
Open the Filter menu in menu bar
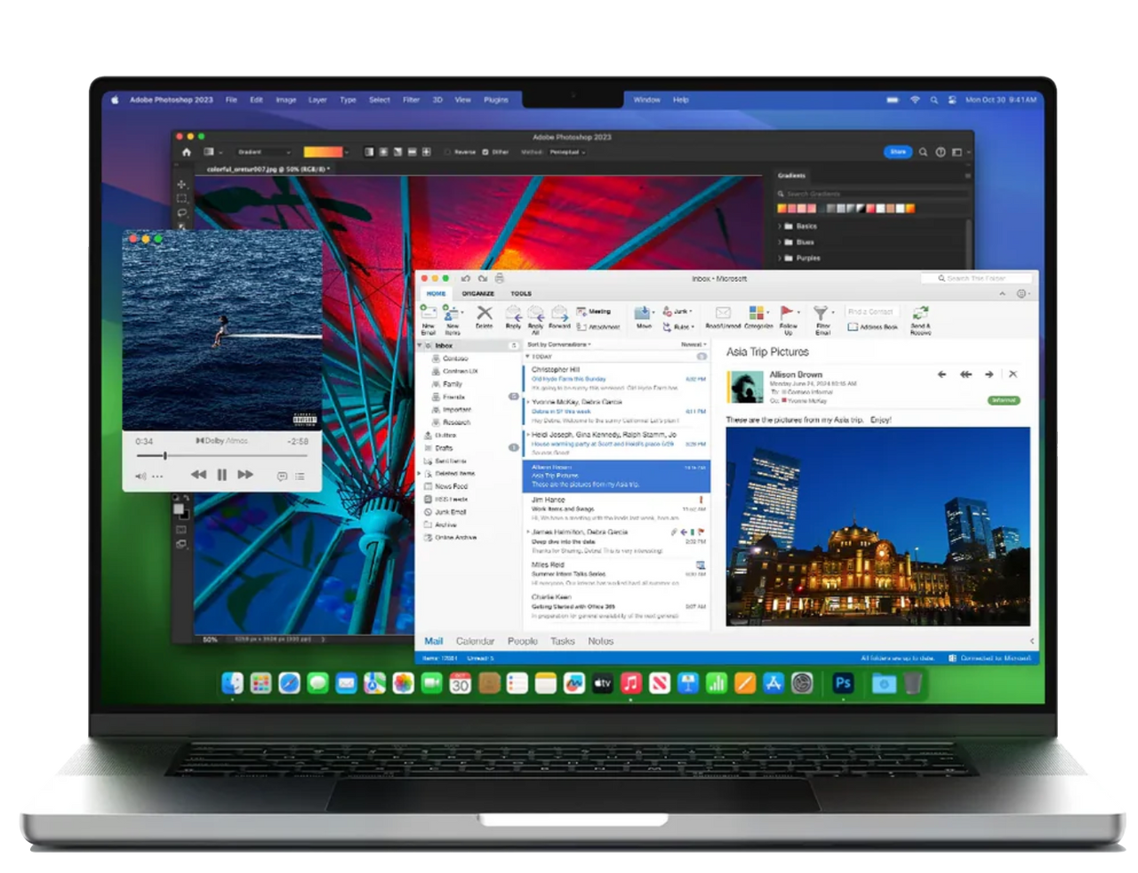point(411,100)
